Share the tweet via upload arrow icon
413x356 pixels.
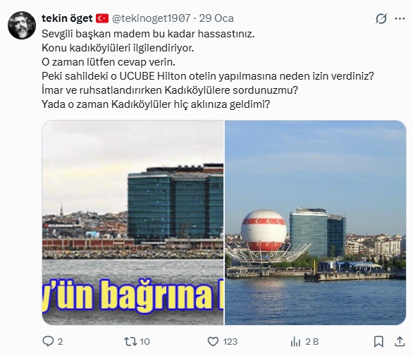click(400, 341)
